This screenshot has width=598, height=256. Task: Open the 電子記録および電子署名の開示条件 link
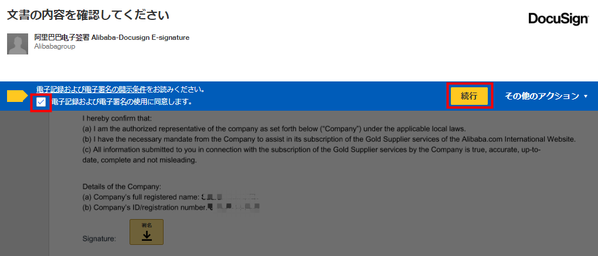(x=91, y=90)
